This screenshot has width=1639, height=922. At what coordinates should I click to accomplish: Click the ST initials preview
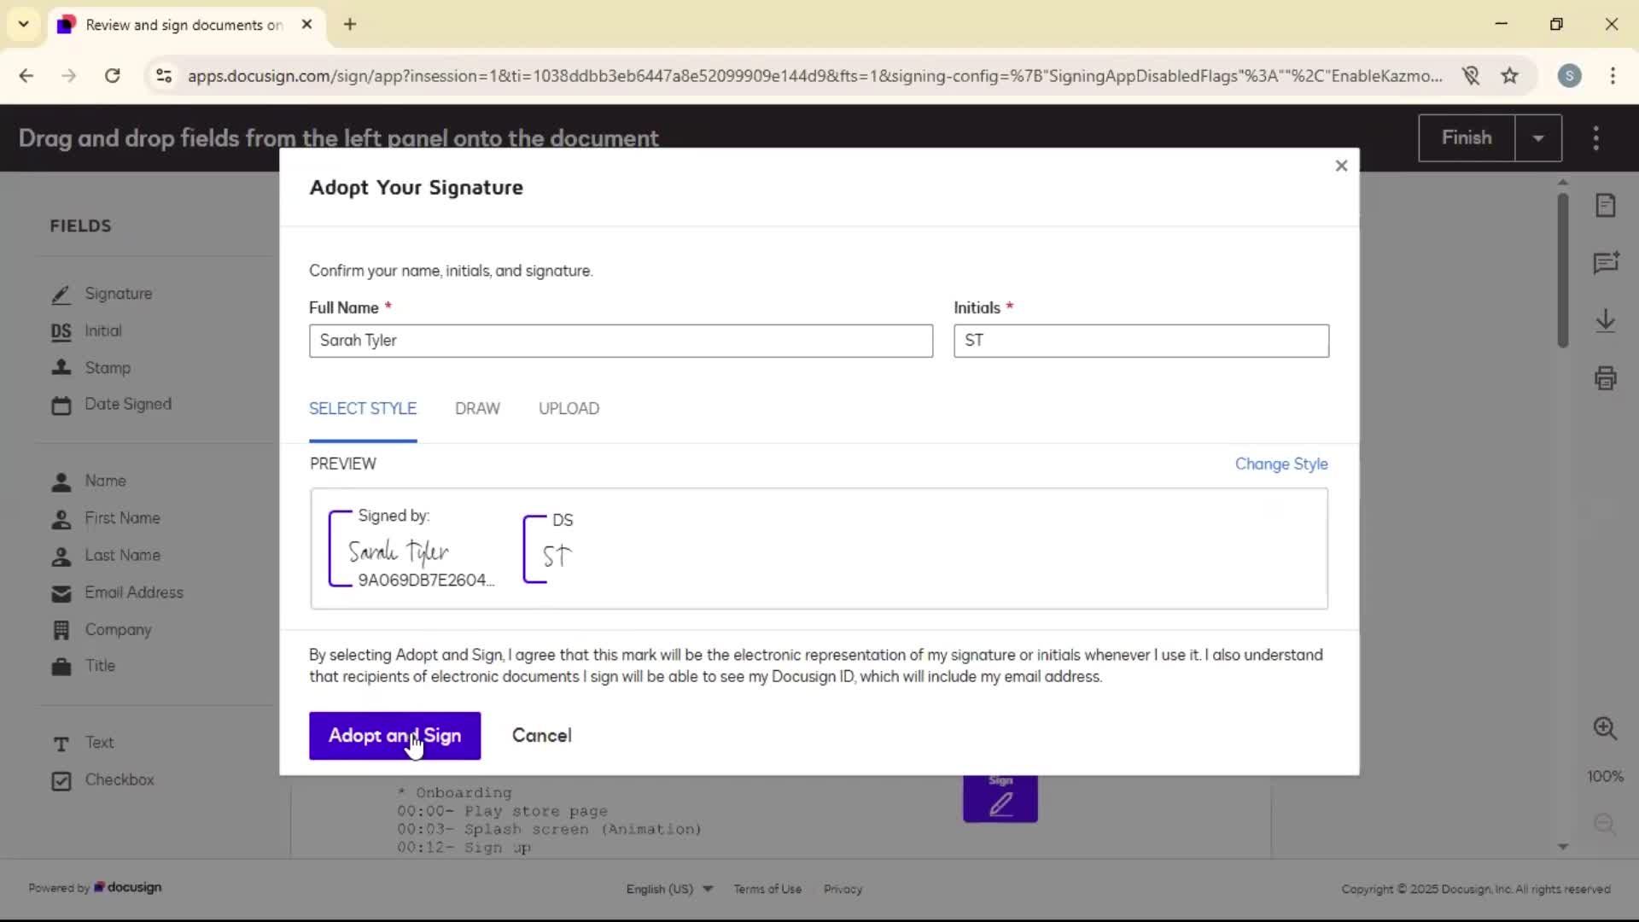548,549
